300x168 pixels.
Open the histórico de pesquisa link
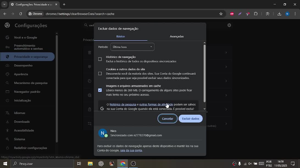(x=123, y=104)
